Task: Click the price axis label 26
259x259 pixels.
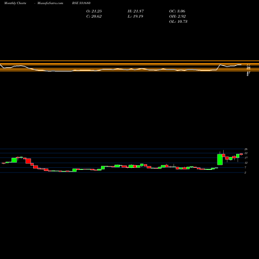Action: pyautogui.click(x=246, y=149)
